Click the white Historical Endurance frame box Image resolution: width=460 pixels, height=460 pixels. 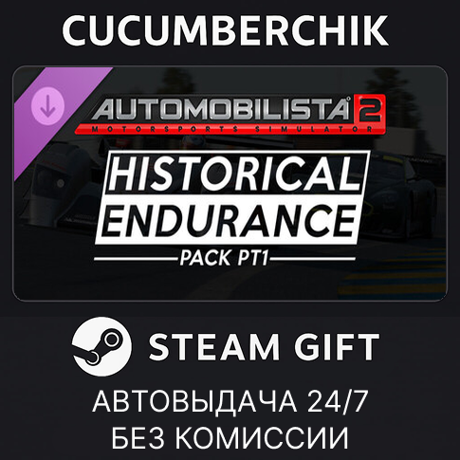(233, 198)
